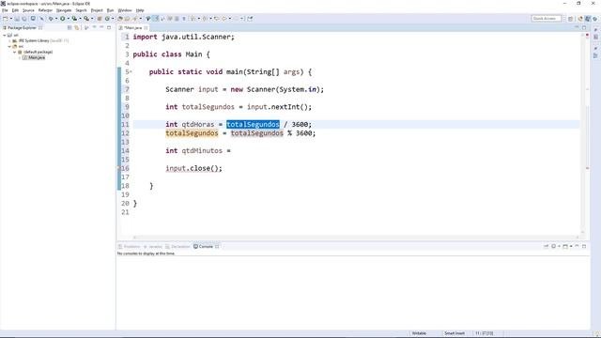Open the Window menu
Image resolution: width=601 pixels, height=338 pixels.
(x=125, y=10)
